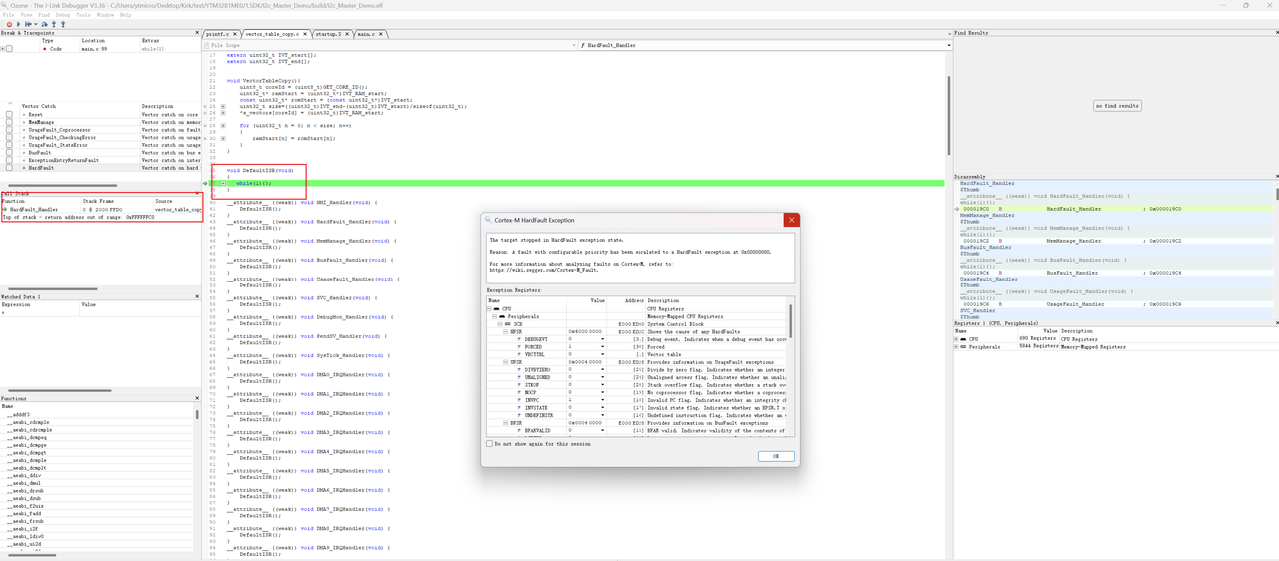Enable the BusFault vector catch checkbox

click(x=9, y=153)
